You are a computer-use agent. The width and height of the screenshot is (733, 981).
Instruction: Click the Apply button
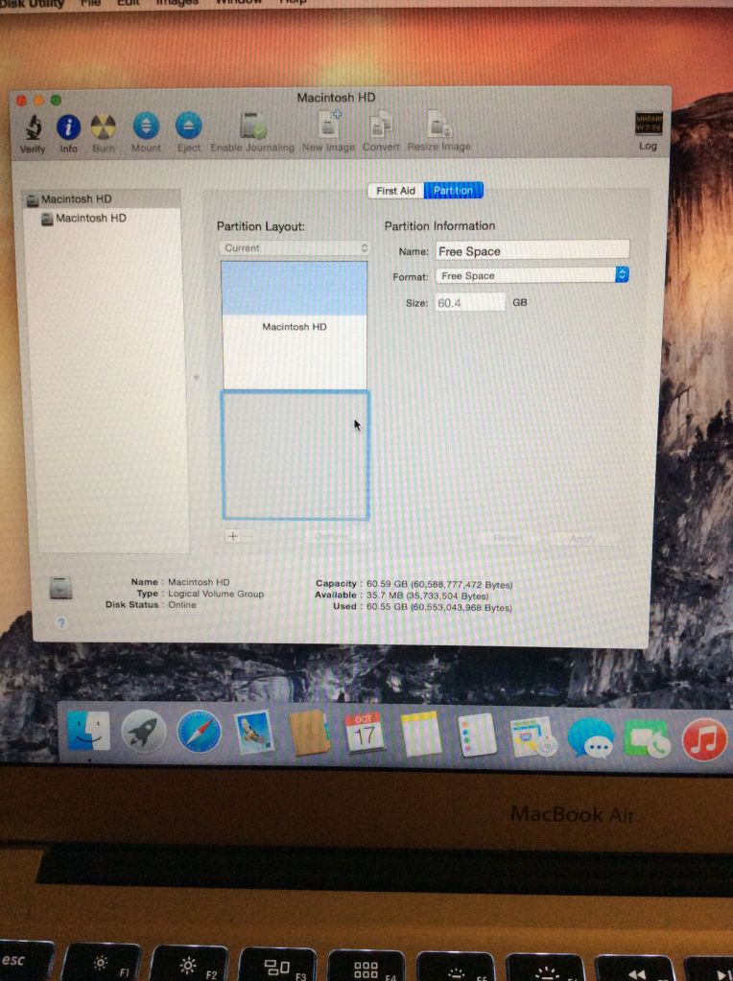(x=582, y=539)
